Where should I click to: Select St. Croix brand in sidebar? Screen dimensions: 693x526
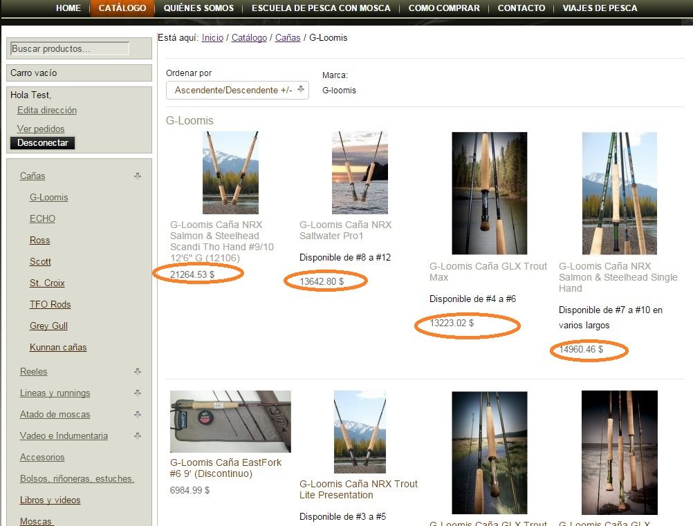[47, 283]
